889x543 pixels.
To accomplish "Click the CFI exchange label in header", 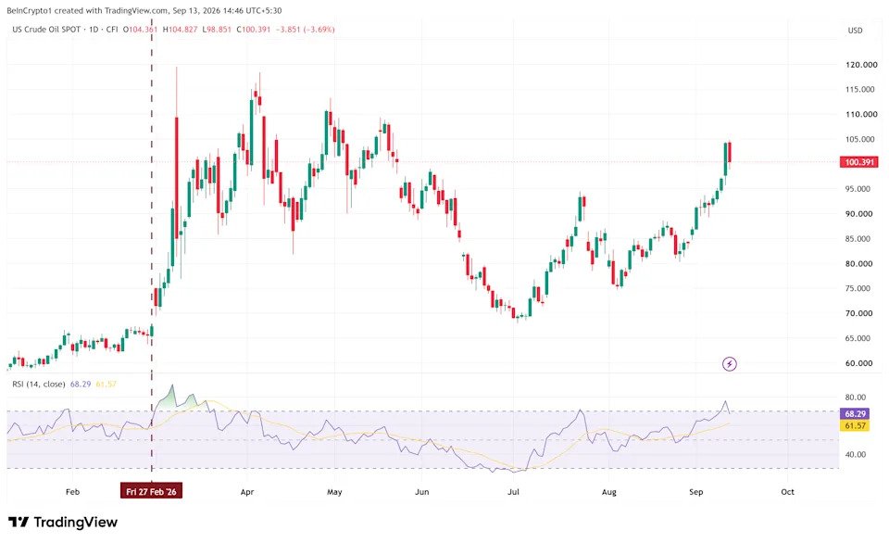I will 112,29.
